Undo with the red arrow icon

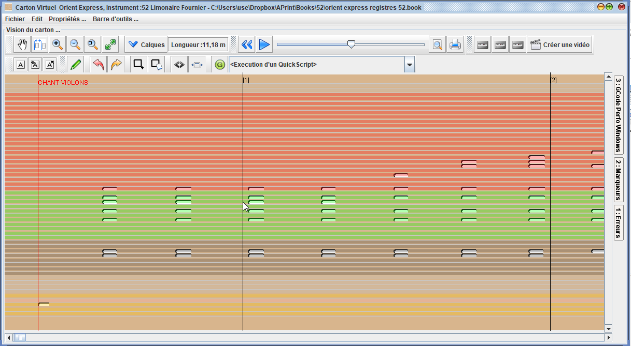(x=99, y=65)
